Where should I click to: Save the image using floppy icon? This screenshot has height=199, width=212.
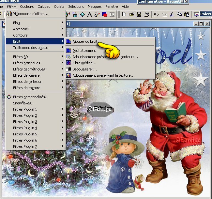click(139, 14)
